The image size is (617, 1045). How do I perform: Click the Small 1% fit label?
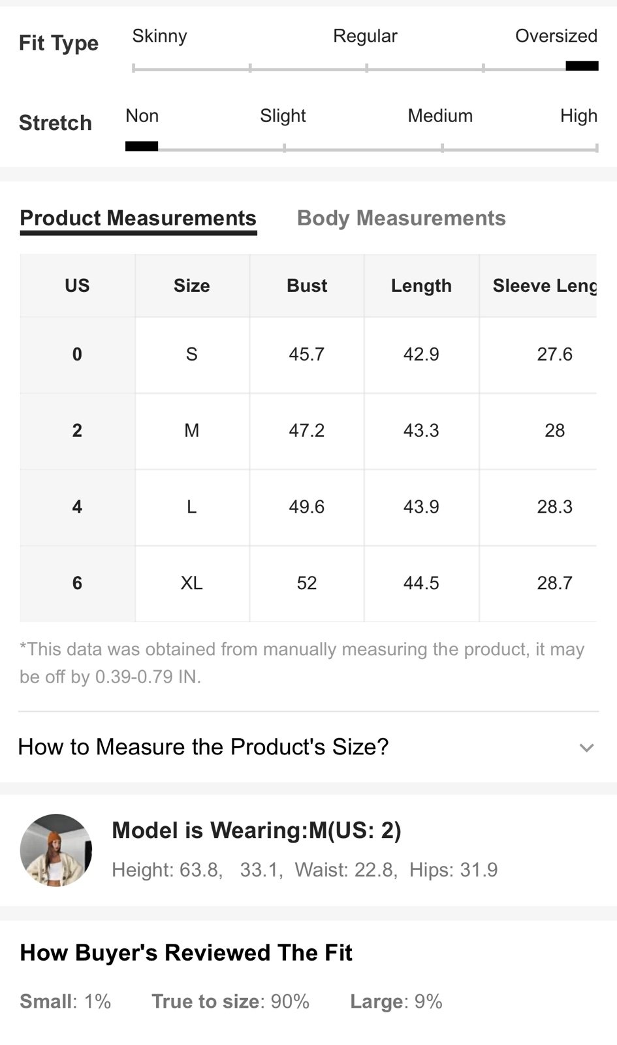click(x=65, y=1001)
